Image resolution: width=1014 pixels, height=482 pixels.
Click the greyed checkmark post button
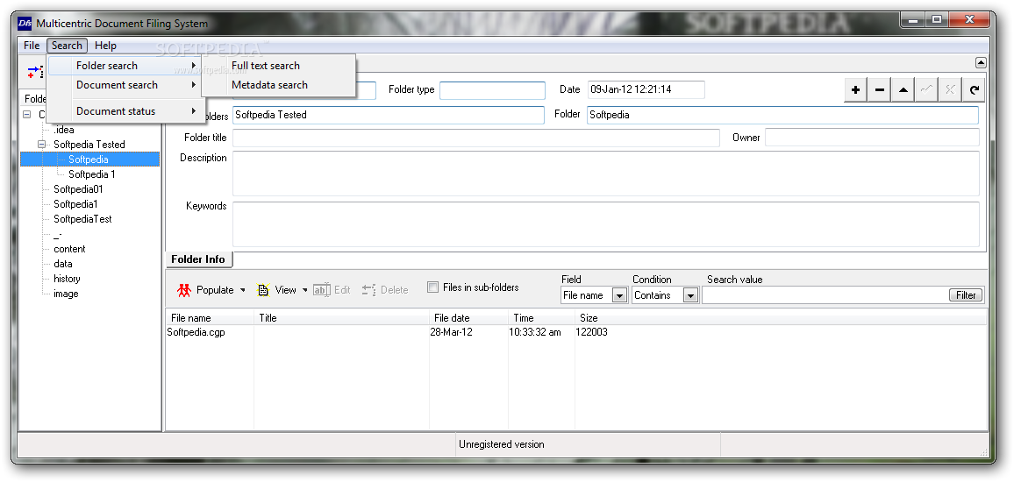click(926, 90)
